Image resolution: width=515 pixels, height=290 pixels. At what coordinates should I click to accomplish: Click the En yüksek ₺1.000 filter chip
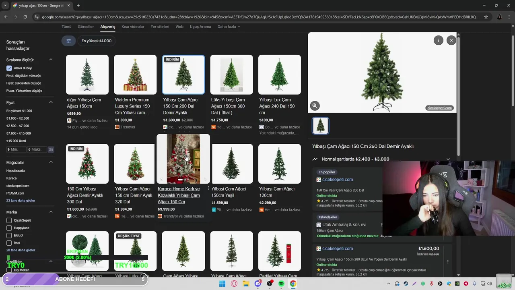(x=97, y=41)
